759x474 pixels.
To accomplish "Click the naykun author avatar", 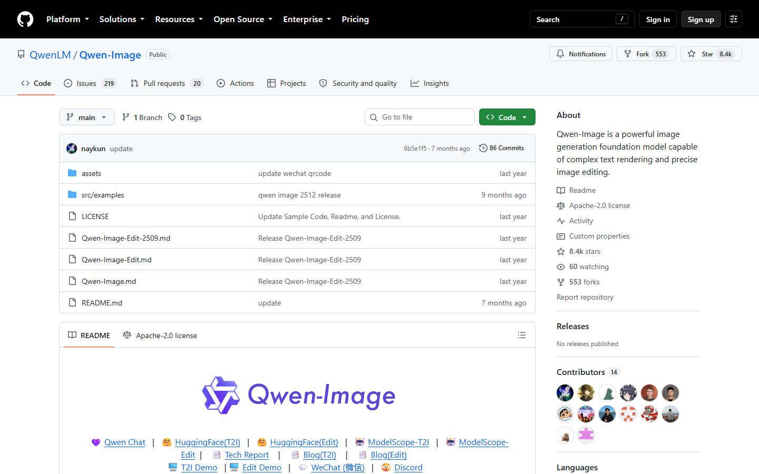I will [72, 149].
